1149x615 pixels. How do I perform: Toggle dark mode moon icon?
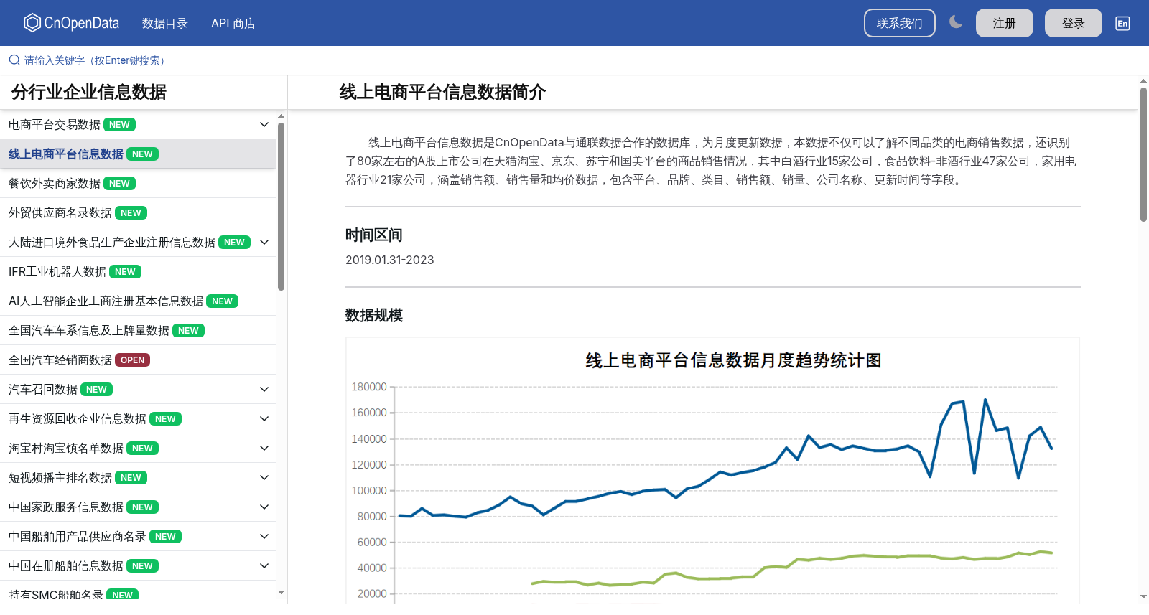(956, 22)
